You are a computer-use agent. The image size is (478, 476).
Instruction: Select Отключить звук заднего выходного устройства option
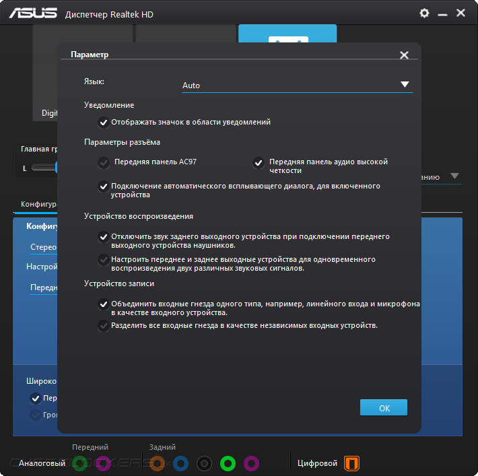coord(104,236)
